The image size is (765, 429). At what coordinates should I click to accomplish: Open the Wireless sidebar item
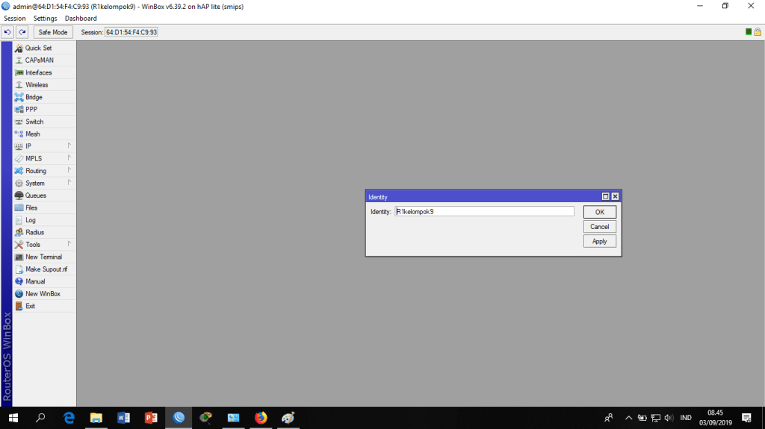pyautogui.click(x=37, y=85)
